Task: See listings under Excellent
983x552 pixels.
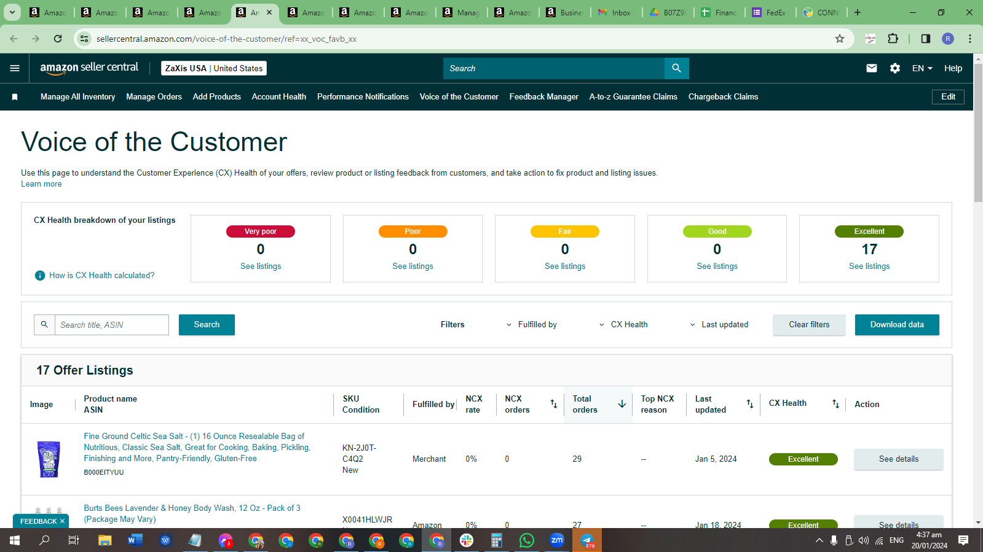Action: pos(869,266)
